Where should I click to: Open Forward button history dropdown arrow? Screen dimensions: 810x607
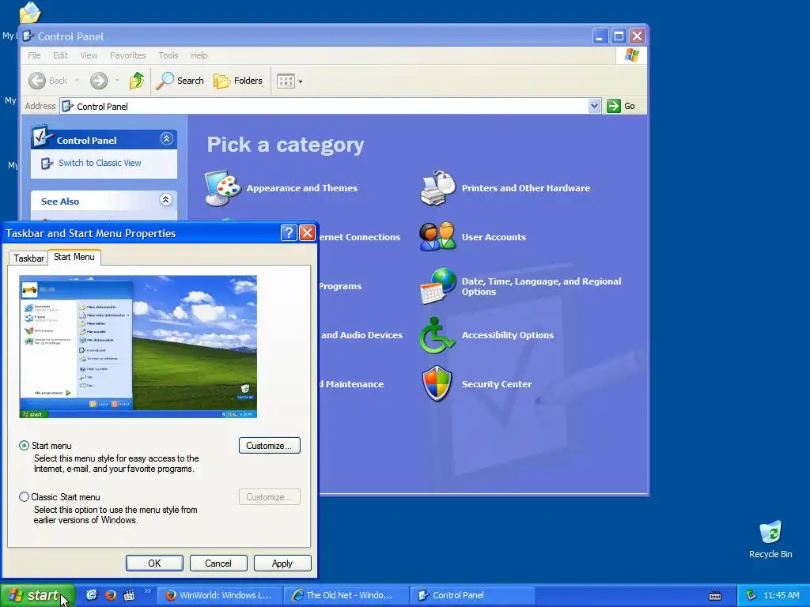[117, 81]
